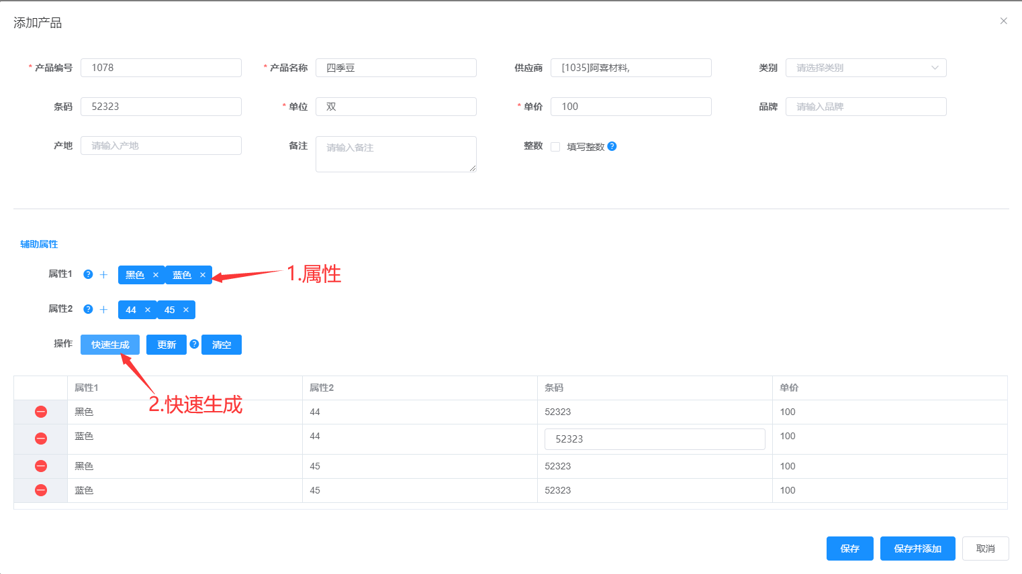Screen dimensions: 1022x574
Task: Click the help icon beside 属性2
Action: tap(88, 309)
